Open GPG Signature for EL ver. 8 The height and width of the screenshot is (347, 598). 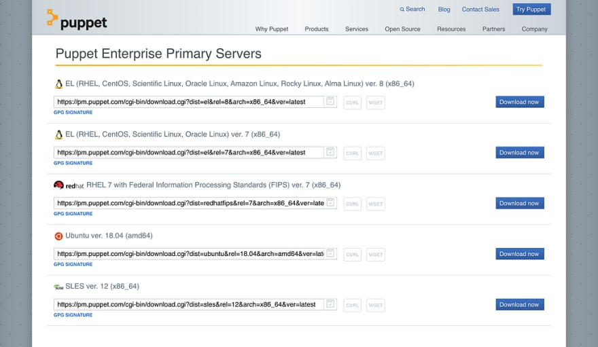(x=73, y=112)
